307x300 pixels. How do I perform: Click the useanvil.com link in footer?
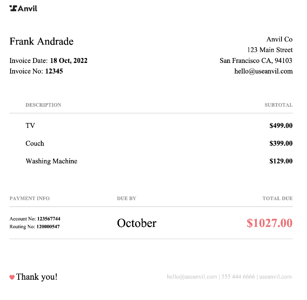pyautogui.click(x=275, y=277)
